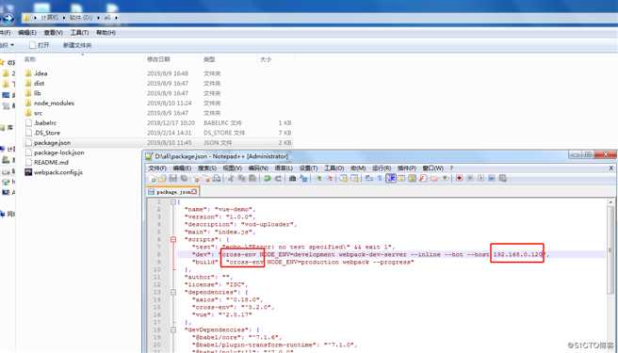Click the Zoom Out toolbar icon
Viewport: 618px width, 353px height.
(330, 179)
